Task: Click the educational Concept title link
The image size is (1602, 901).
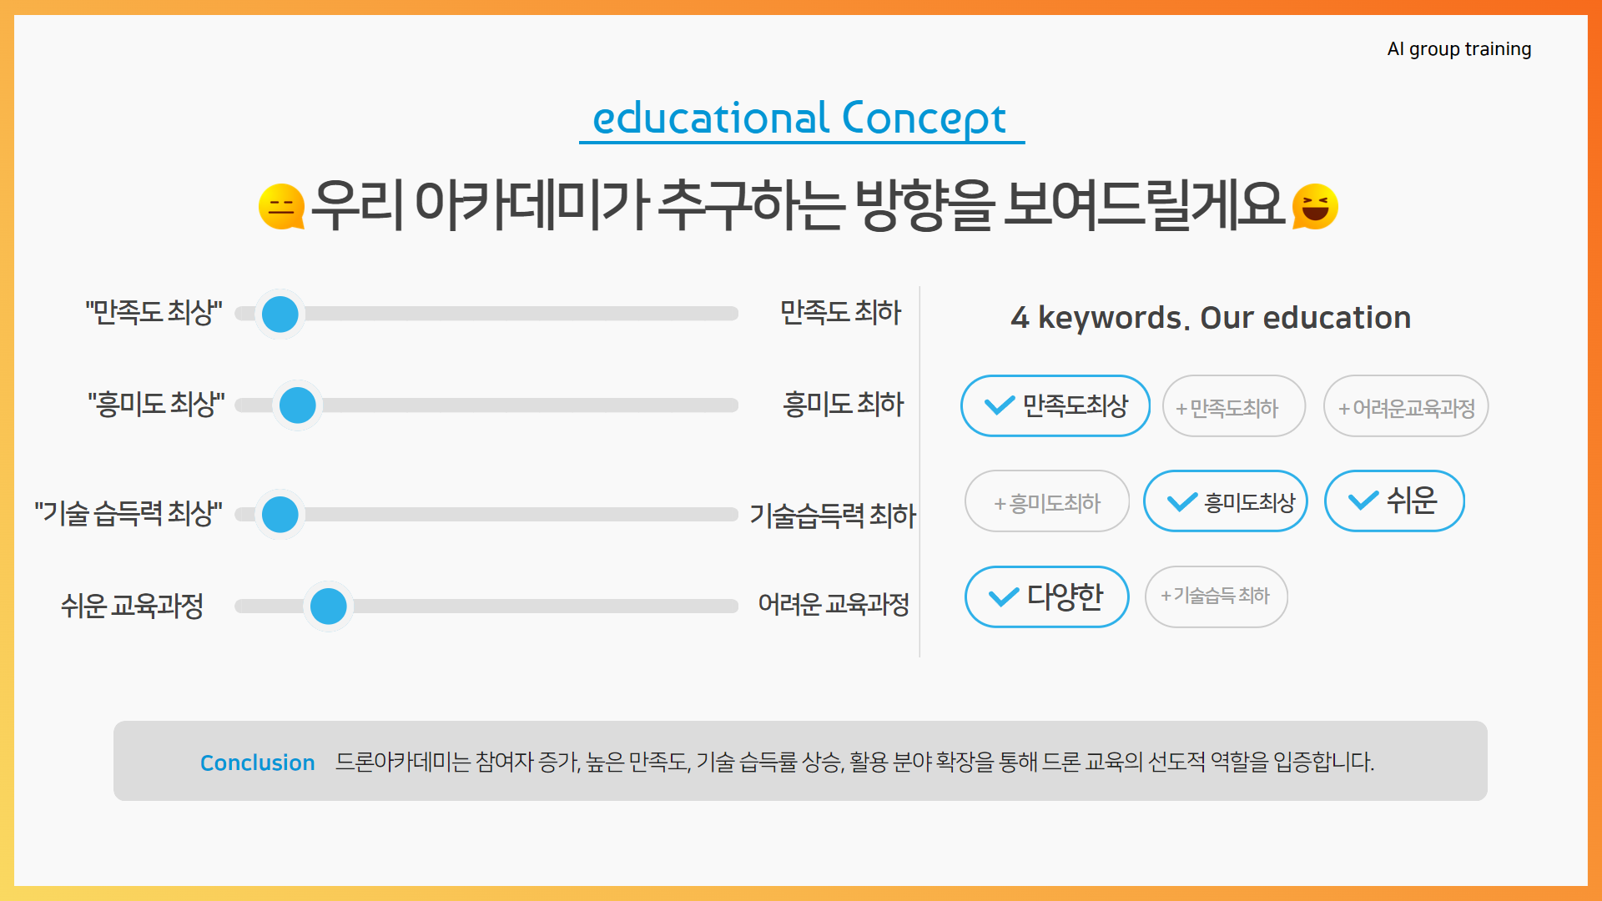Action: pos(801,119)
